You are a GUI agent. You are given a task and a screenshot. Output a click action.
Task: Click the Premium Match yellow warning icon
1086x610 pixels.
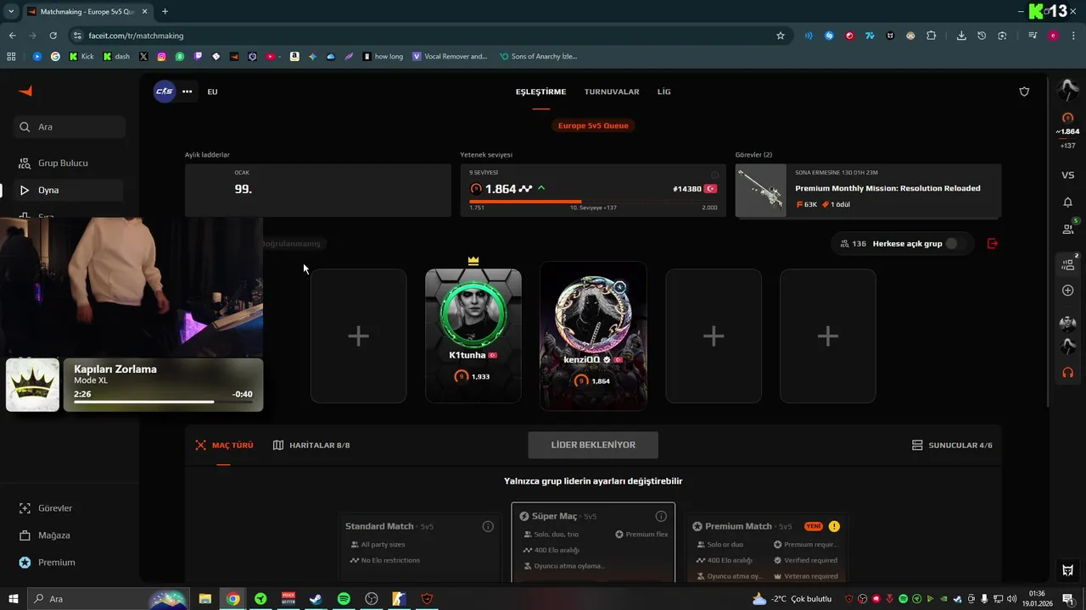834,526
